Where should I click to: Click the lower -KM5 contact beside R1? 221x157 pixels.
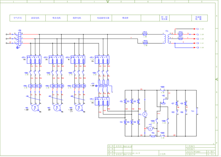pyautogui.click(x=162, y=136)
